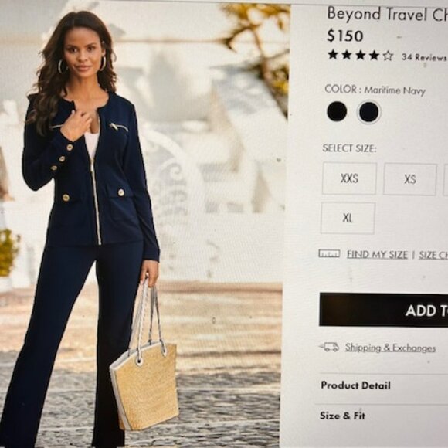Click the first rating star
448x448 pixels.
333,55
